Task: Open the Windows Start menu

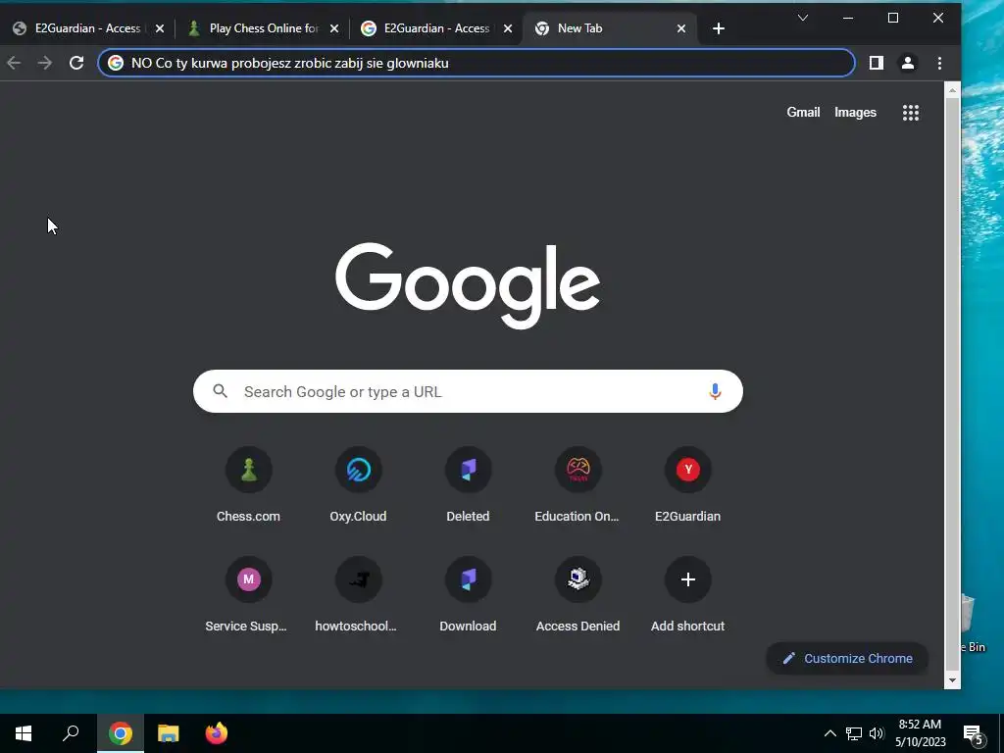Action: pyautogui.click(x=24, y=733)
